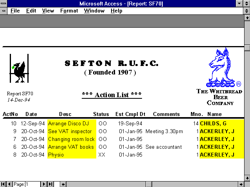Open the Edit menu
This screenshot has width=250, height=187.
click(x=31, y=11)
